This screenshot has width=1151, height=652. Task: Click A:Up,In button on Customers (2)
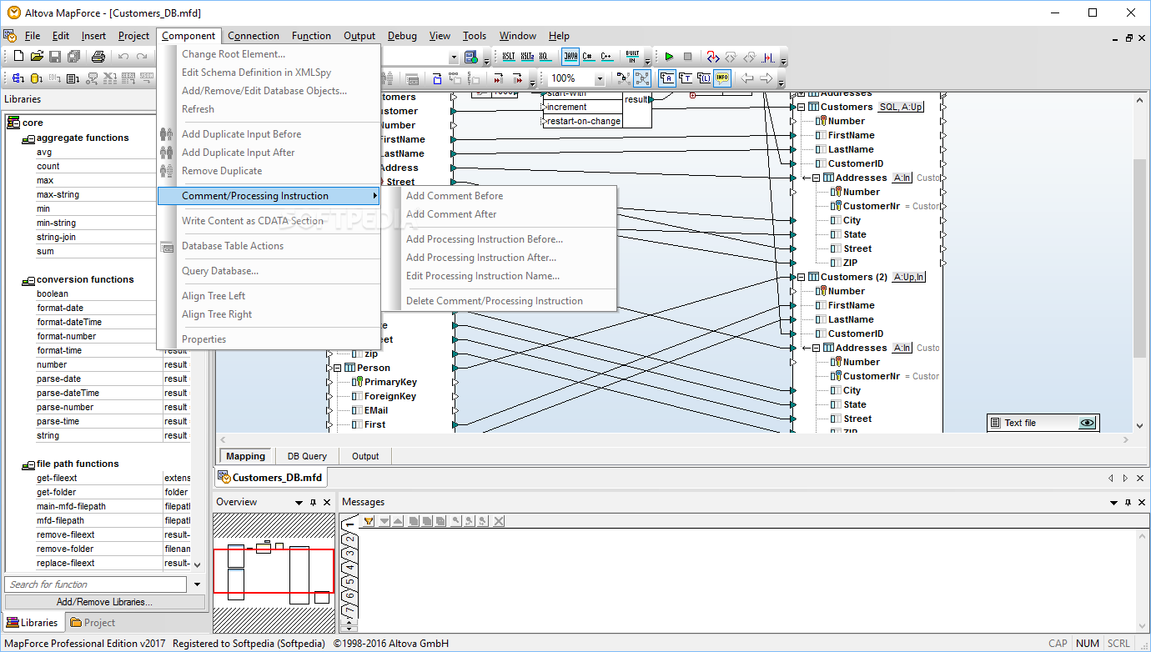tap(909, 277)
